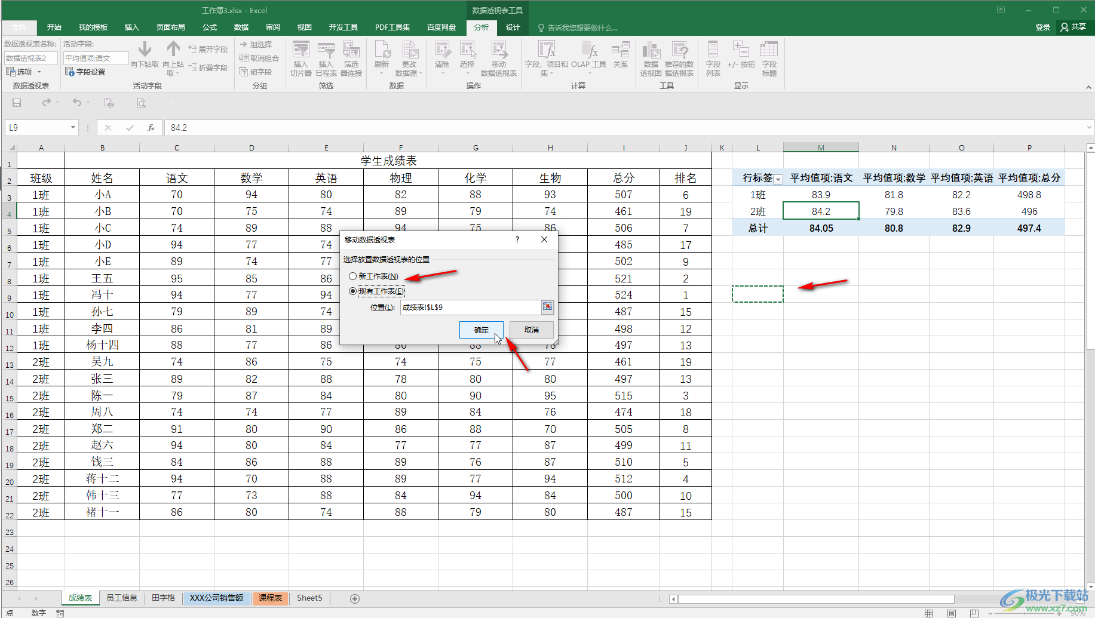Click Collapse Field (折叠字段)

[x=208, y=67]
